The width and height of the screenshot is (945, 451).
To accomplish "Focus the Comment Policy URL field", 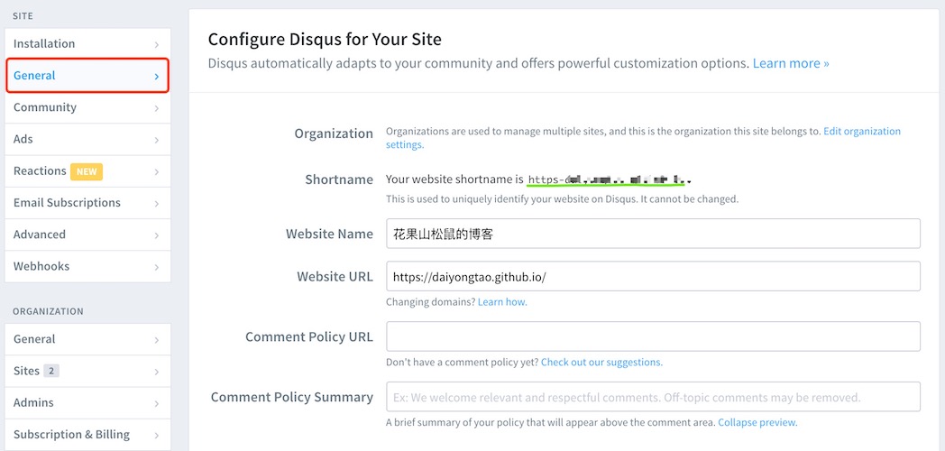I will click(653, 336).
